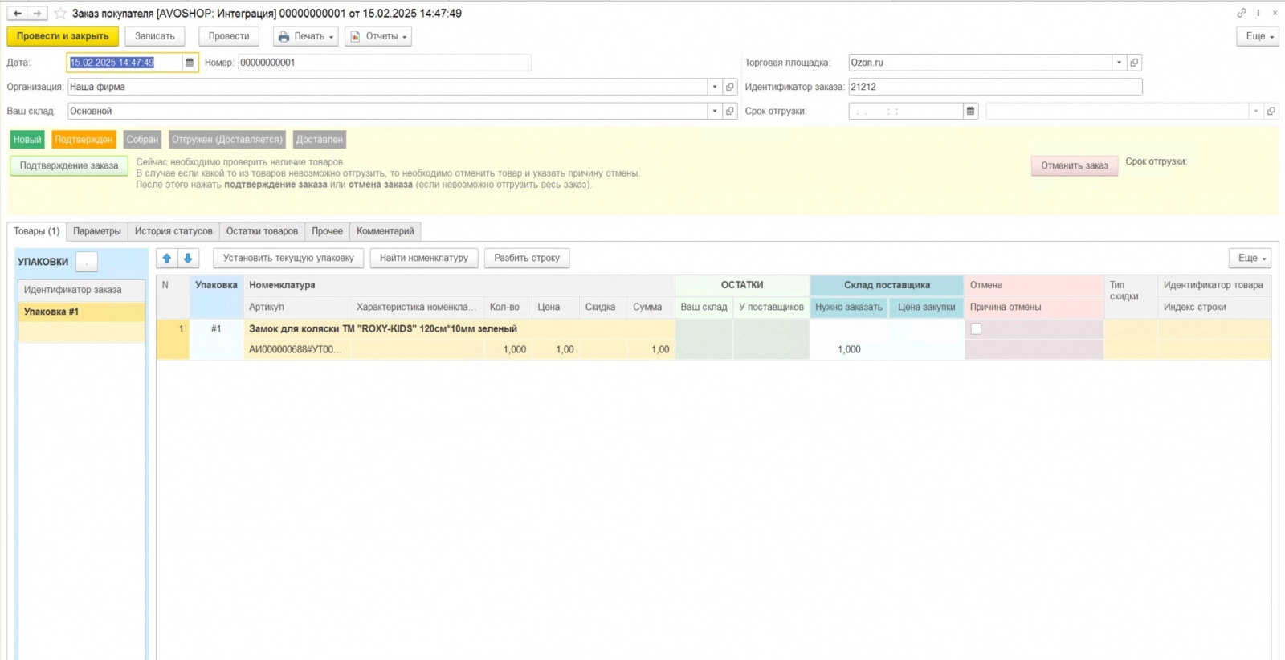This screenshot has height=660, width=1285.
Task: Click Отменить заказ button
Action: 1075,165
